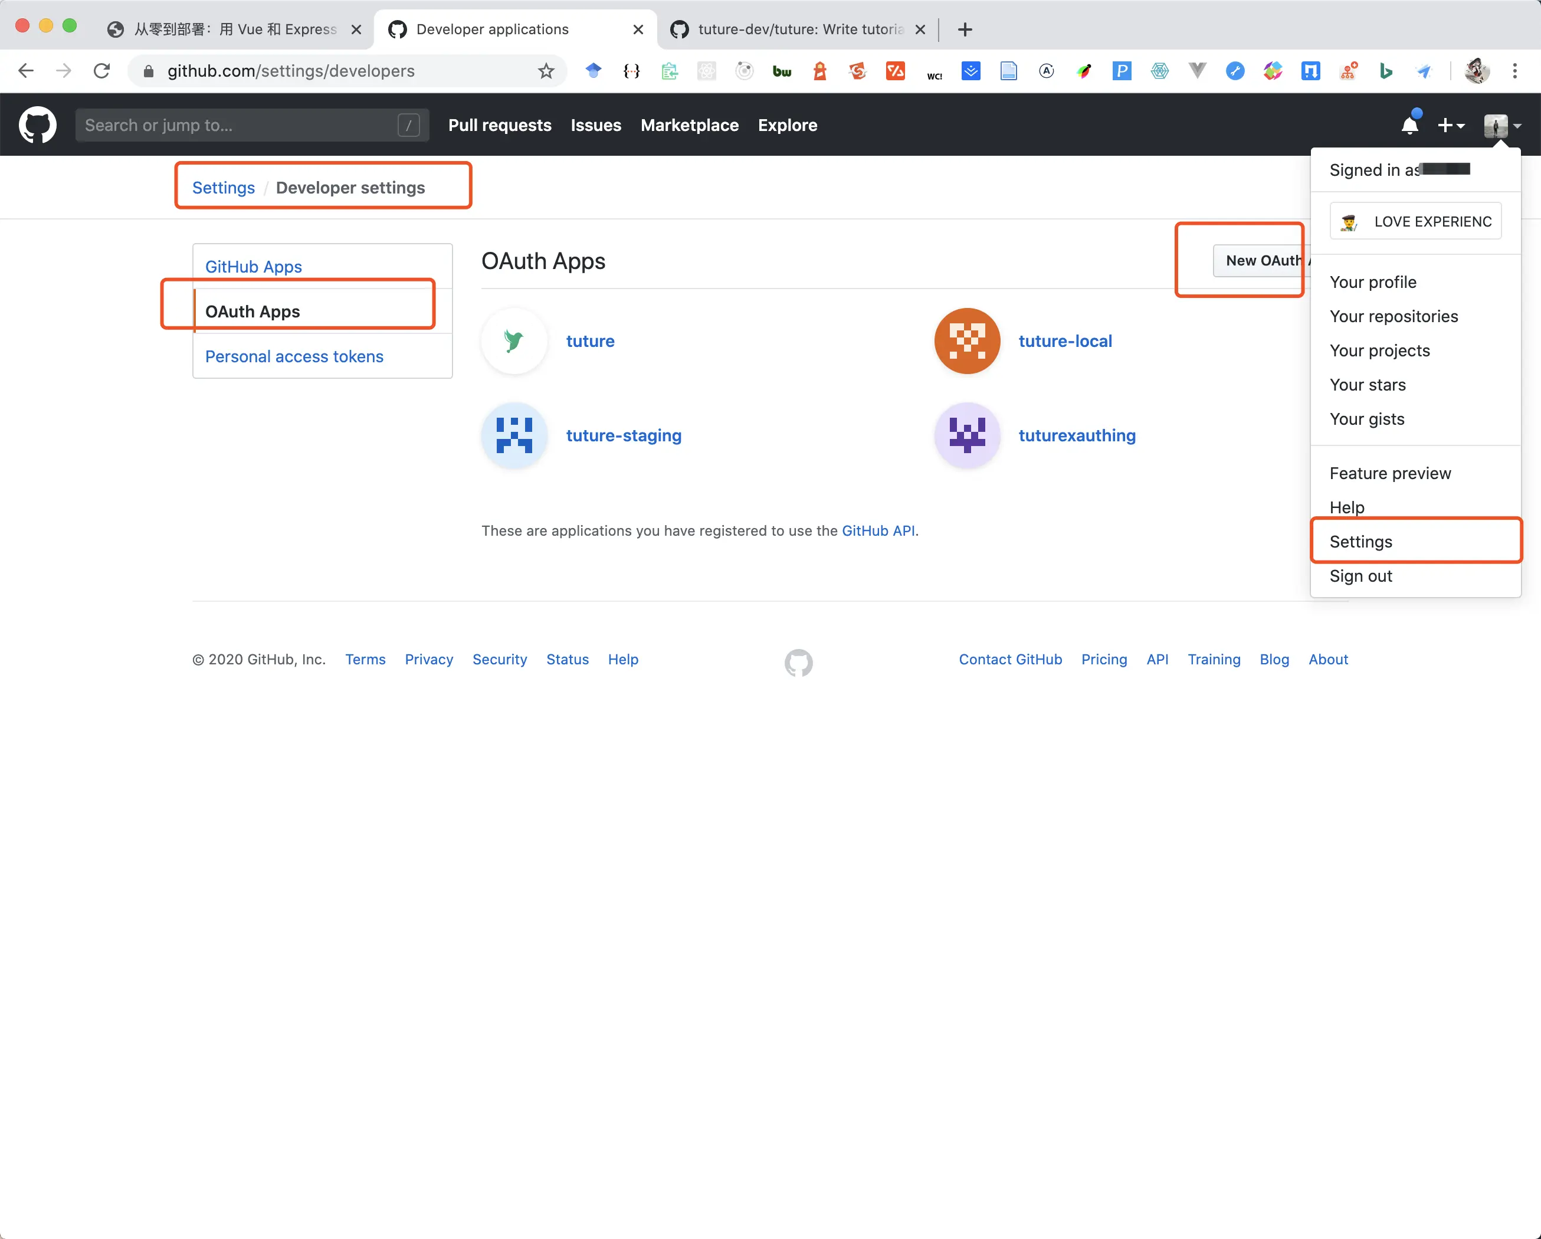Open Explore in the header

[x=787, y=125]
